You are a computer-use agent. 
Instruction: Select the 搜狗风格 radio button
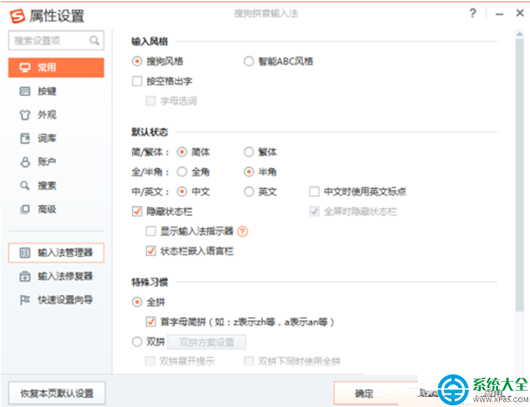point(137,61)
